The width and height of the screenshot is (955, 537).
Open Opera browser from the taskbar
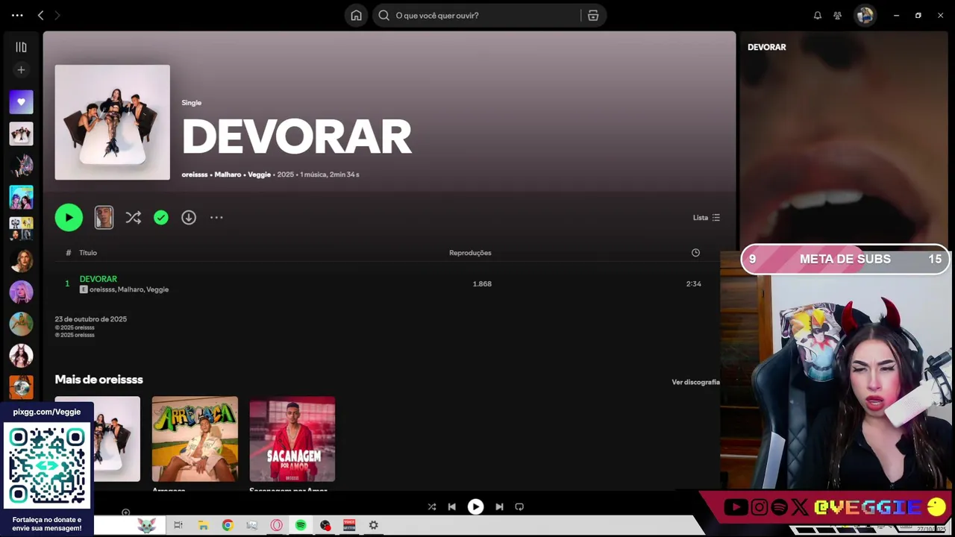point(276,525)
